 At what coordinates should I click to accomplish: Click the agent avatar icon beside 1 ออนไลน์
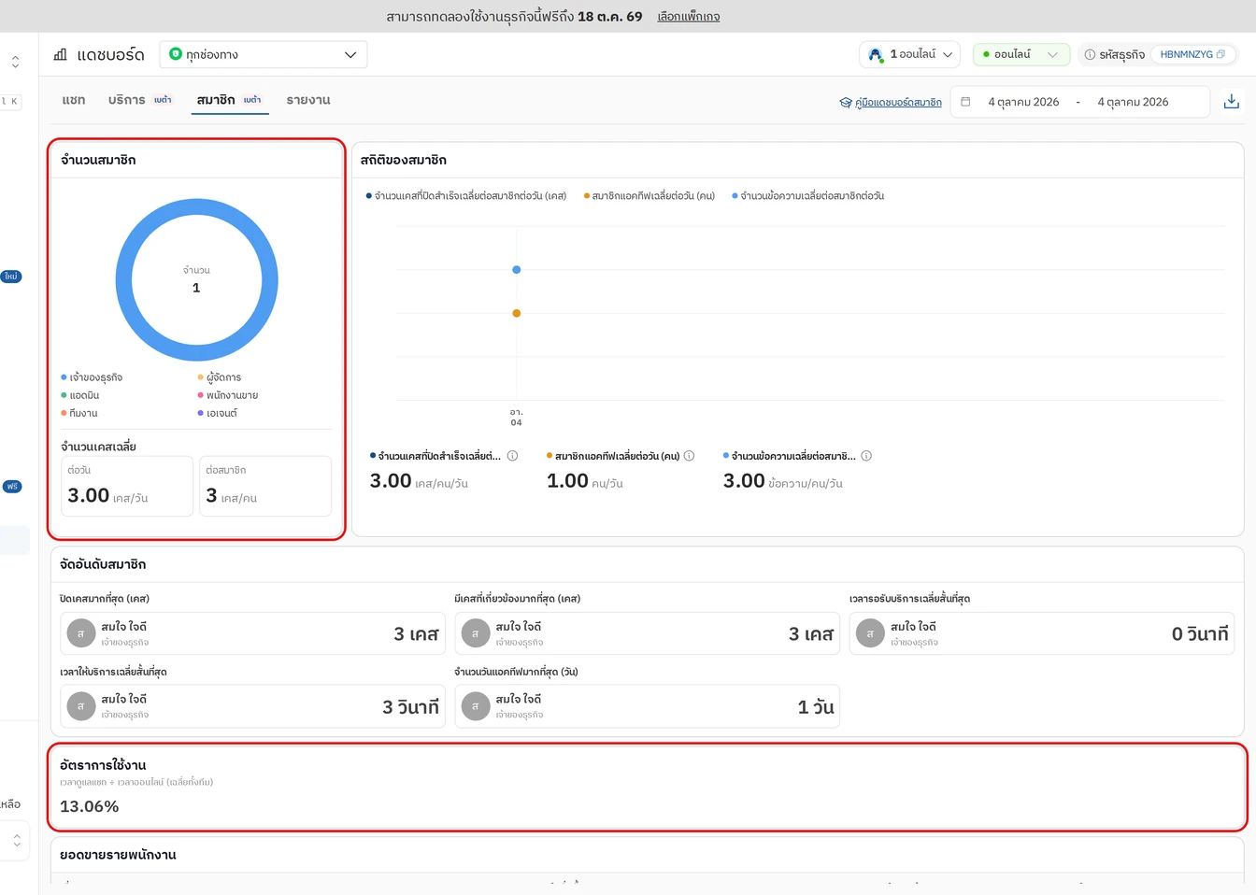[876, 54]
